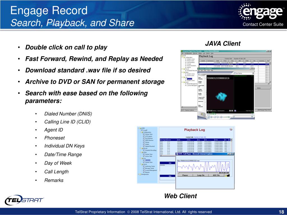
Task: Click the Day column header in Web Client
Action: 200,140
